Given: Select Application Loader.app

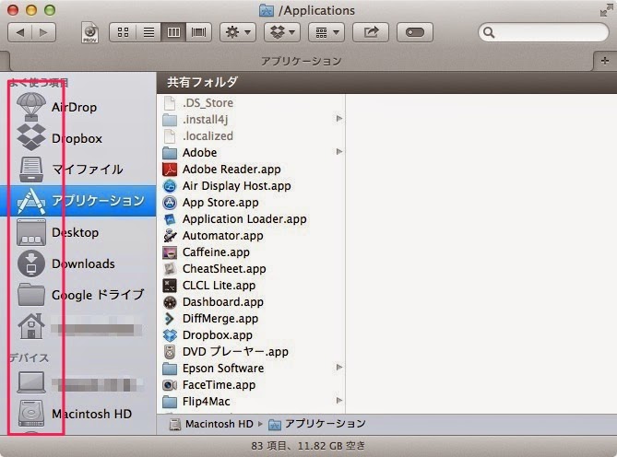Looking at the screenshot, I should [x=251, y=219].
